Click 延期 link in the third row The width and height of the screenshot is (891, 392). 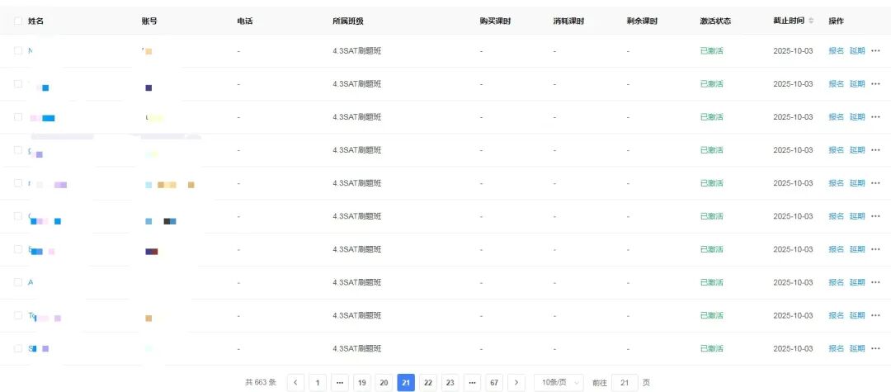(x=857, y=117)
